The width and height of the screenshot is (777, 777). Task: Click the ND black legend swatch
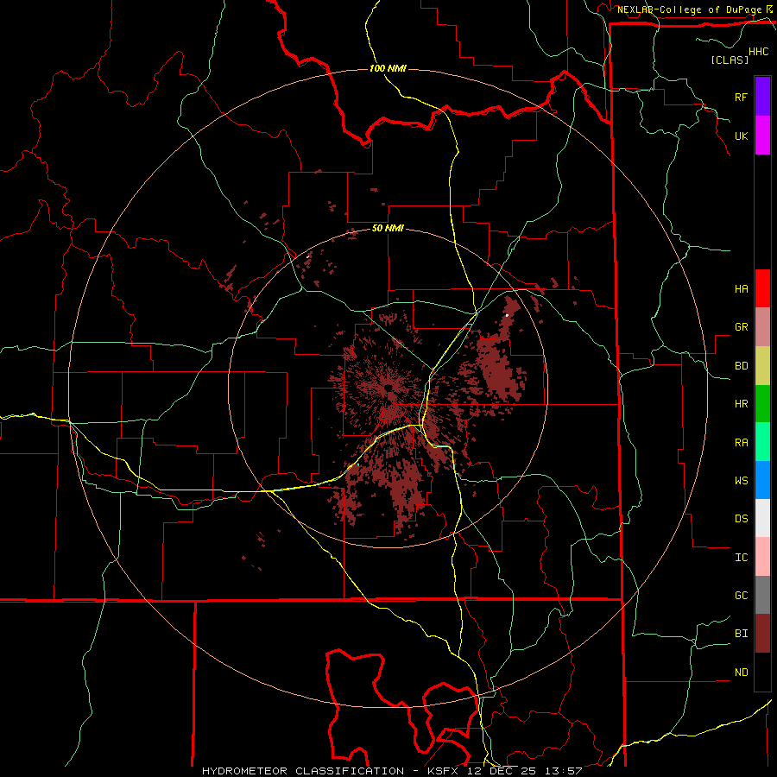pos(762,672)
